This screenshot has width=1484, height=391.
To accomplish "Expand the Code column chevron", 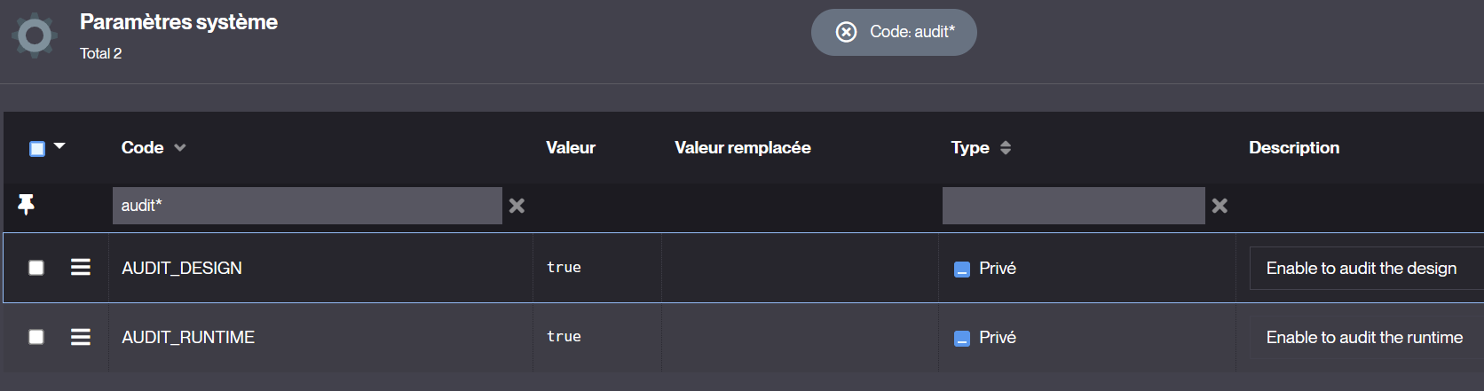I will 180,148.
